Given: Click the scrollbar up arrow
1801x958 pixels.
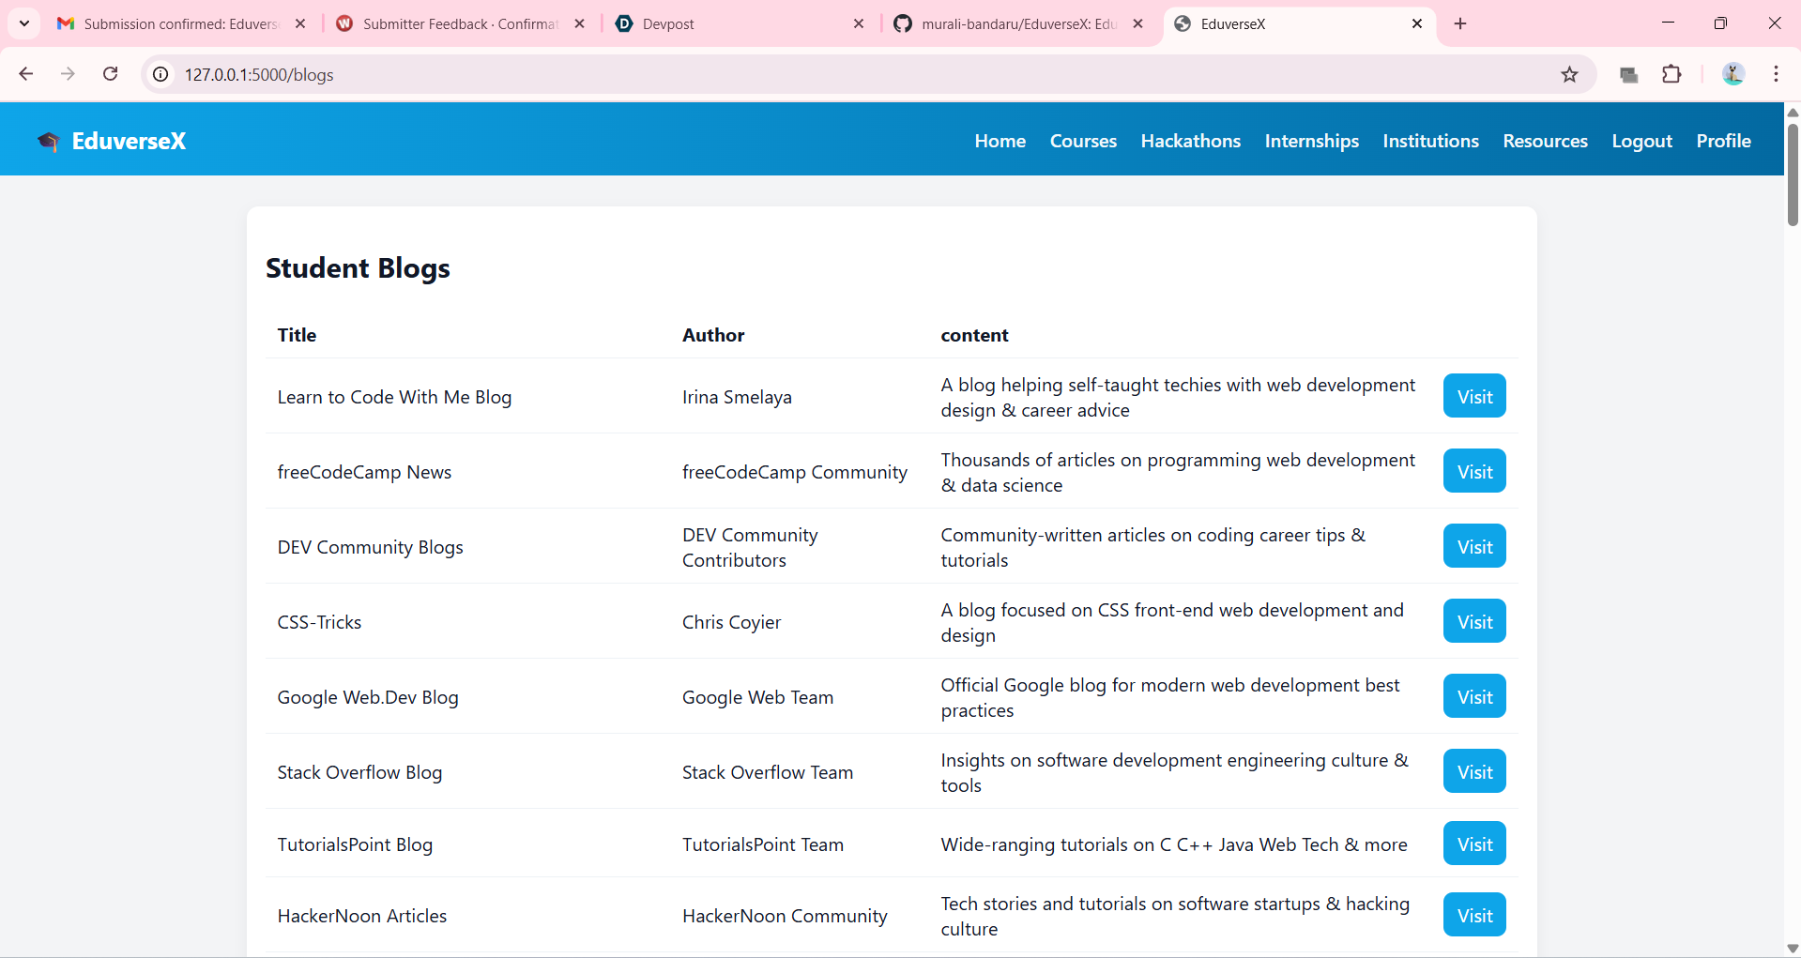Looking at the screenshot, I should (x=1793, y=112).
